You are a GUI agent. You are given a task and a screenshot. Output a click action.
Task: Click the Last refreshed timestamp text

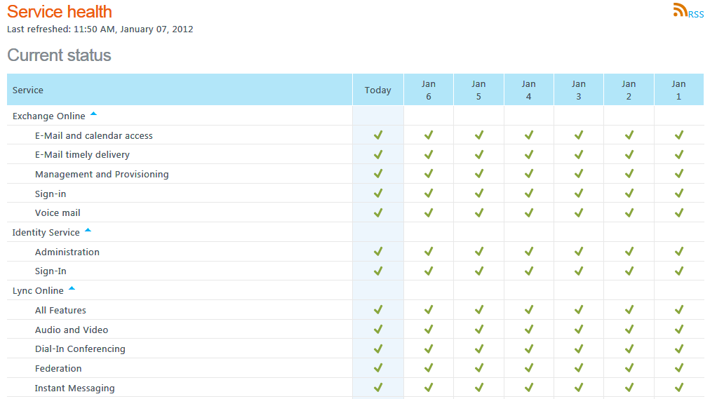100,29
